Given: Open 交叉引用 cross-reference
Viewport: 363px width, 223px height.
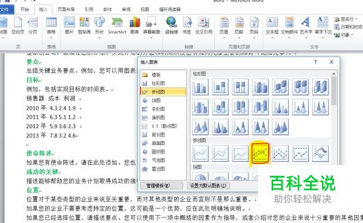Looking at the screenshot, I should (203, 26).
